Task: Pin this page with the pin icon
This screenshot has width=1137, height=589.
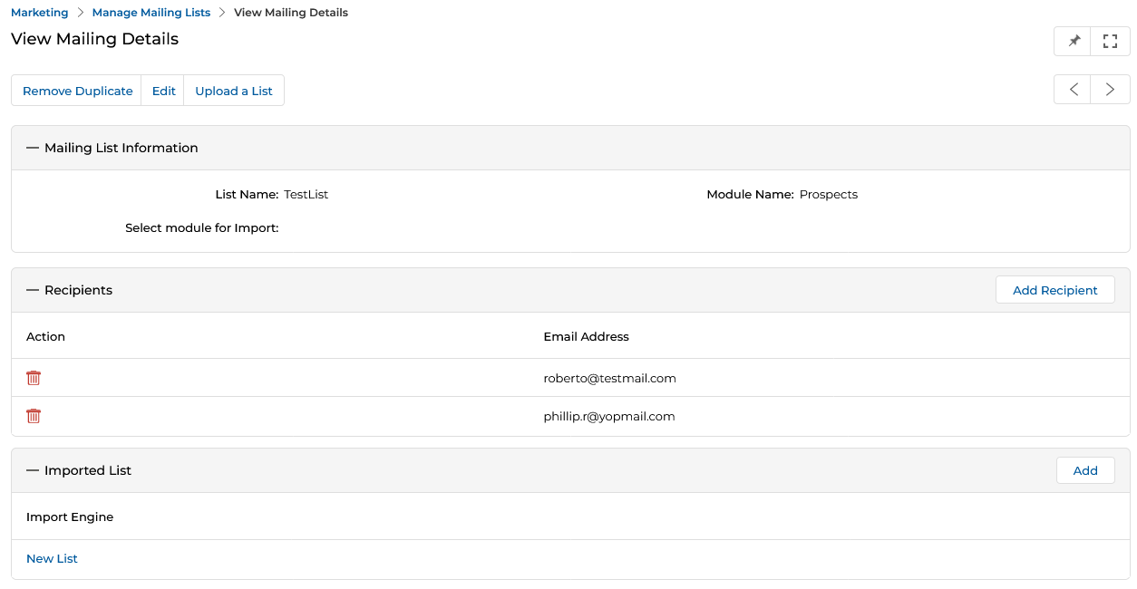Action: pyautogui.click(x=1074, y=41)
